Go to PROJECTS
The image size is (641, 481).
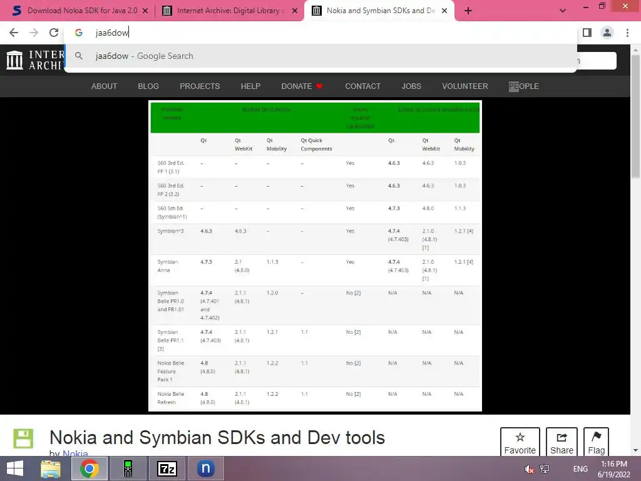coord(200,86)
